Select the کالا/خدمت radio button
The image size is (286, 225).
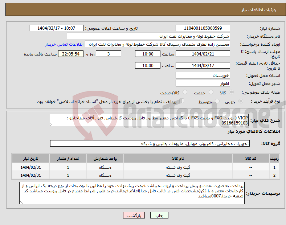[x=185, y=92]
